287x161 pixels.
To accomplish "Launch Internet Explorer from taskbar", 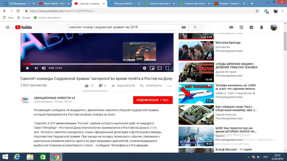I will click(17, 157).
